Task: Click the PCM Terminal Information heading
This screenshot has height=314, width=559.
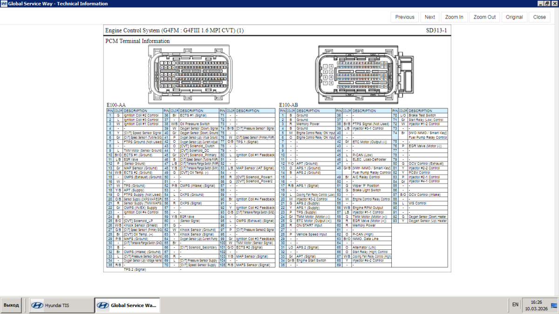Action: (137, 41)
